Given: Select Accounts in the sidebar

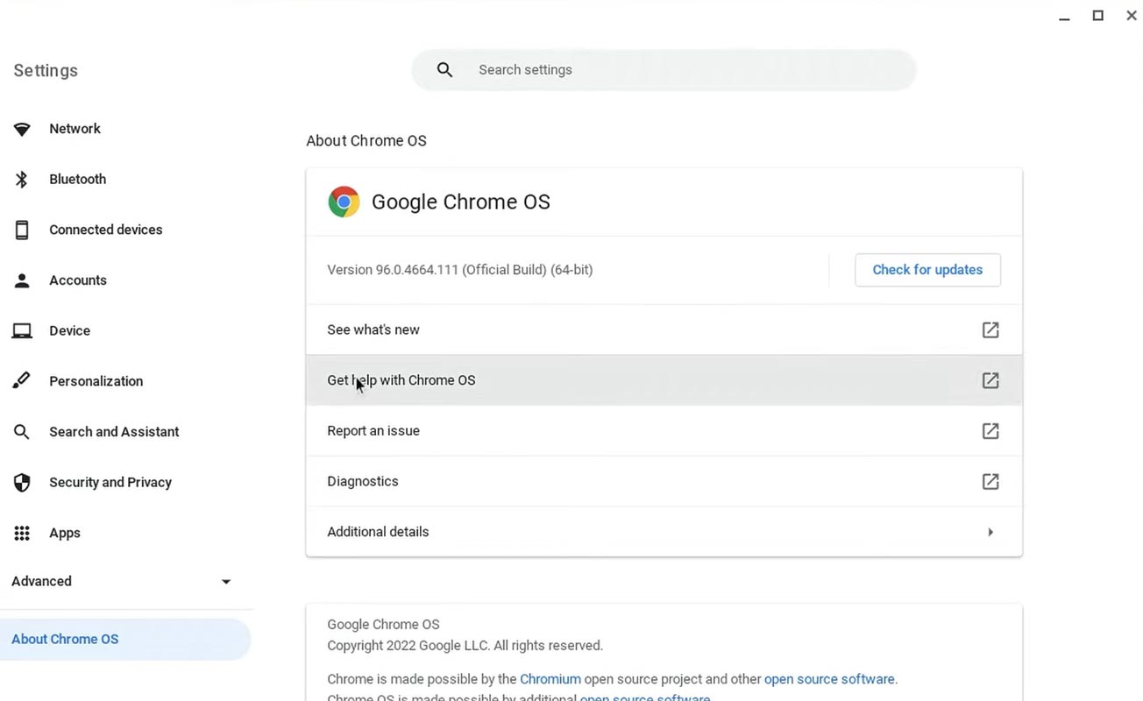Looking at the screenshot, I should [x=77, y=280].
